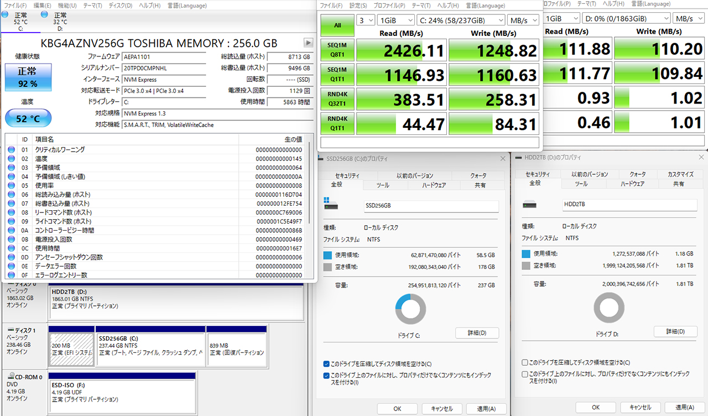The image size is (708, 416).
Task: Click OK in the HDD2TB (D:) properties dialog
Action: click(595, 407)
